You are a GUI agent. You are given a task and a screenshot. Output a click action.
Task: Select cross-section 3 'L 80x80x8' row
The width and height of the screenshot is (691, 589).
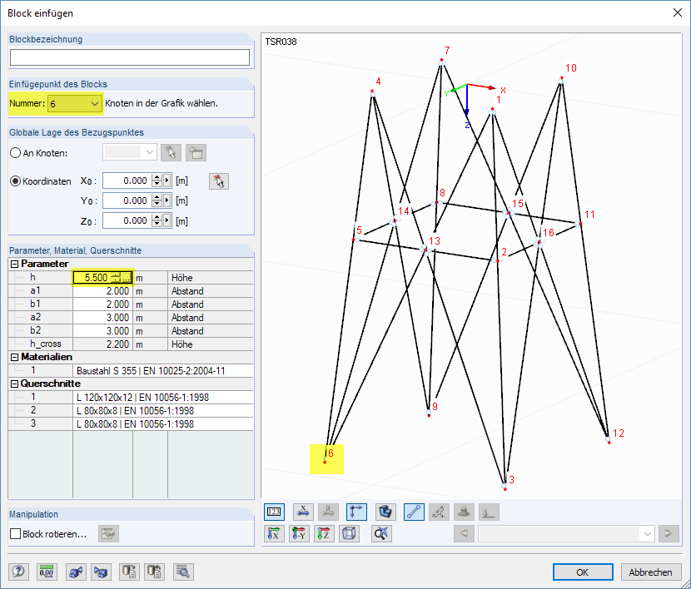(x=131, y=423)
